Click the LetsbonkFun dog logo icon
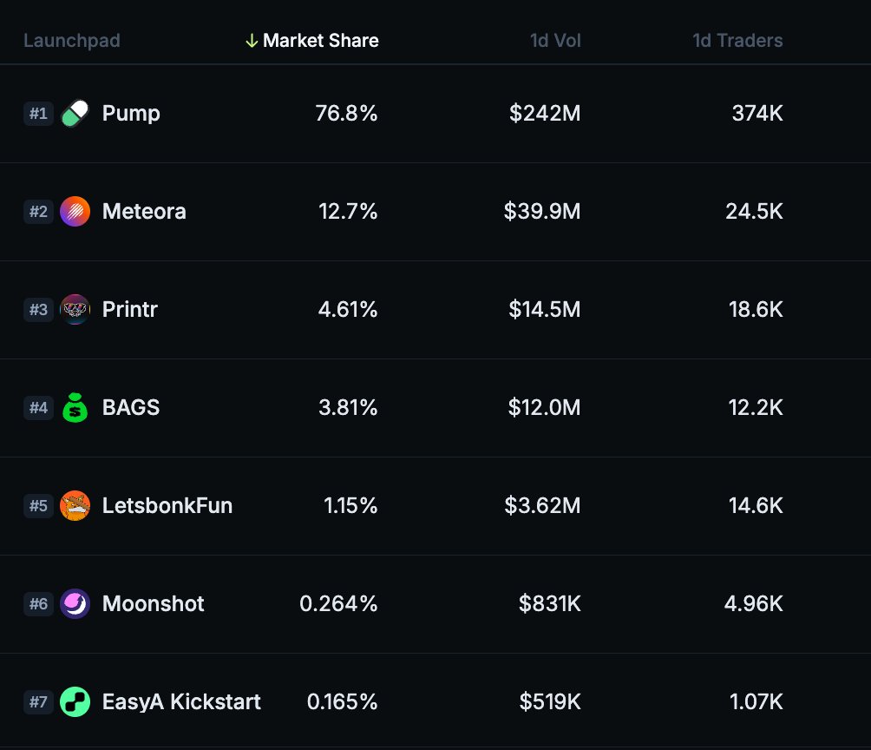871x750 pixels. click(75, 506)
